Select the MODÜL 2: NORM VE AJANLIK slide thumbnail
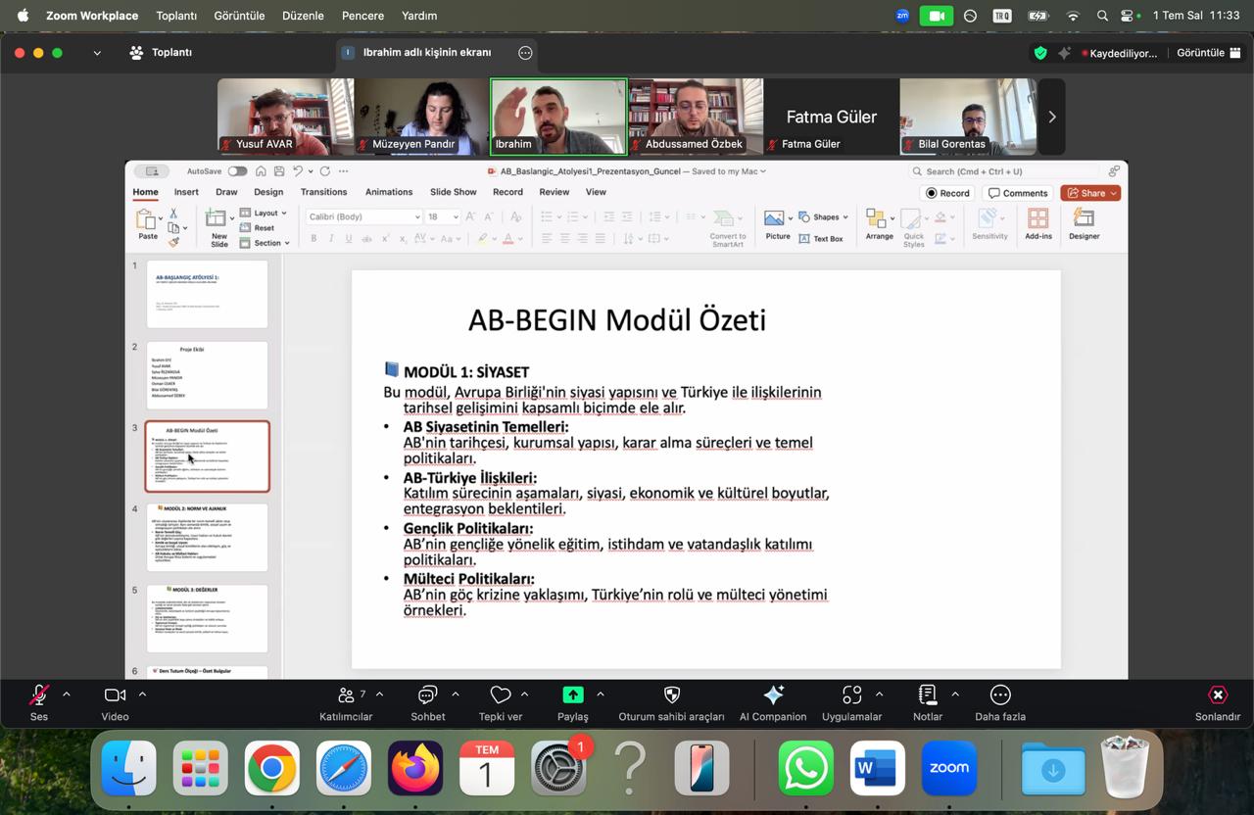 [x=207, y=537]
